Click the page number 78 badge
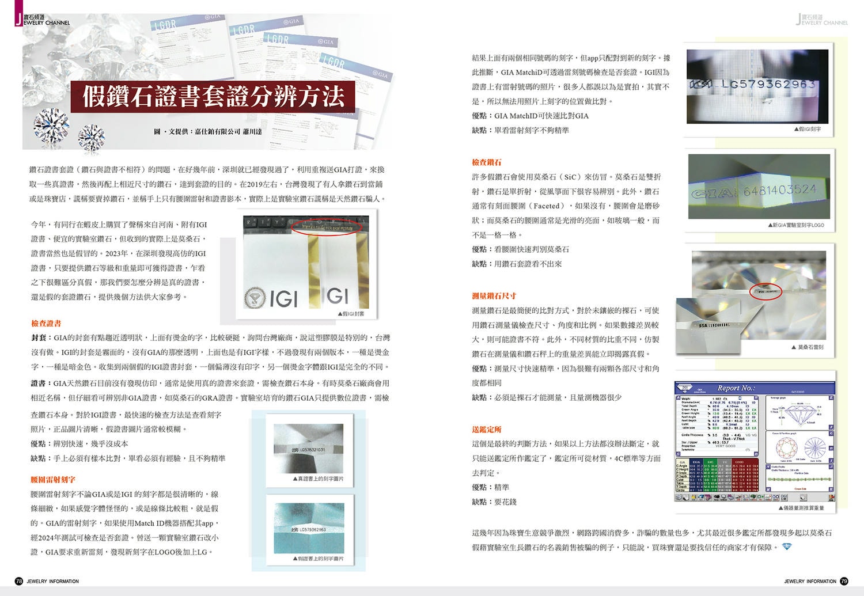The image size is (864, 596). tap(18, 581)
